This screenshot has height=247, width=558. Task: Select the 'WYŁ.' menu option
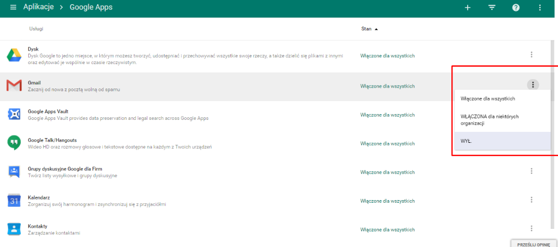[x=502, y=141]
